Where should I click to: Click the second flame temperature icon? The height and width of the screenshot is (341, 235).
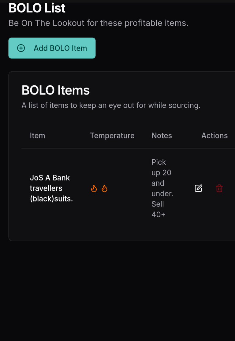point(104,188)
